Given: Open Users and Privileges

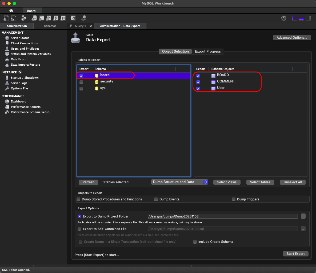Looking at the screenshot, I should (x=25, y=49).
